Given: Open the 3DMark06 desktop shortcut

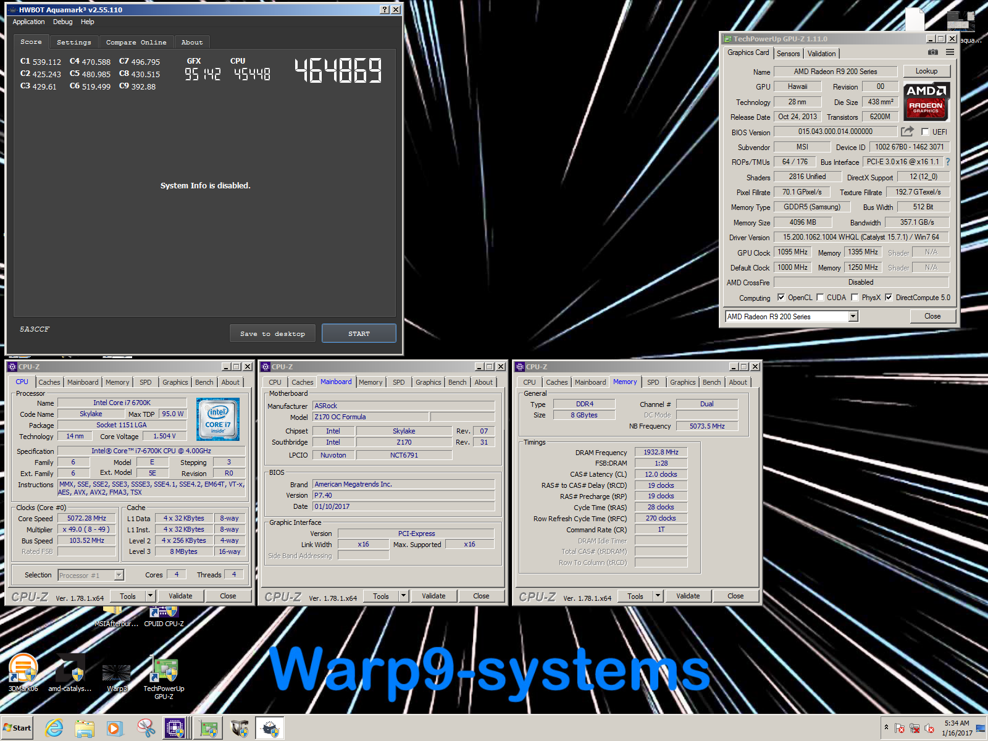Looking at the screenshot, I should pos(23,673).
